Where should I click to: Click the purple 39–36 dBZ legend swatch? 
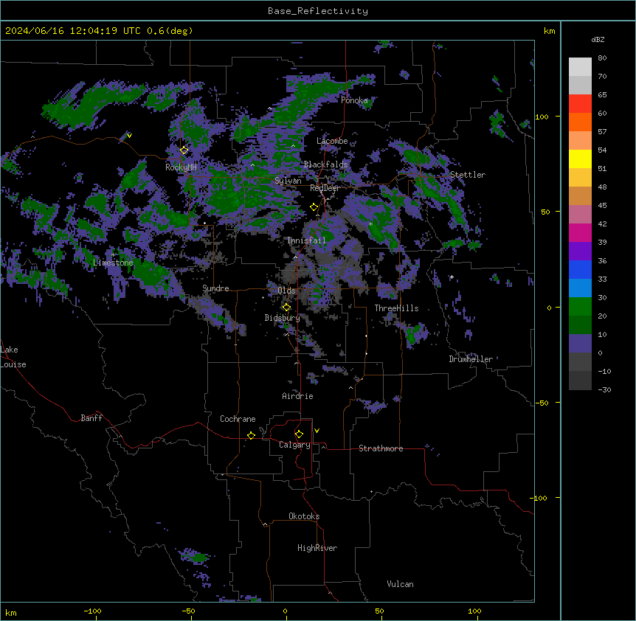pos(580,251)
